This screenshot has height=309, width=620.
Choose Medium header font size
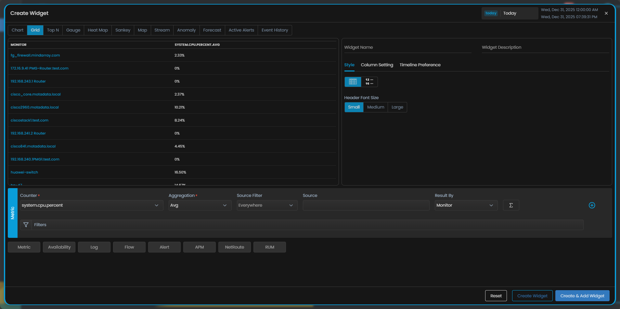coord(375,107)
